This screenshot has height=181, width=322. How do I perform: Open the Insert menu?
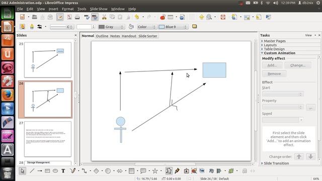coord(53,9)
